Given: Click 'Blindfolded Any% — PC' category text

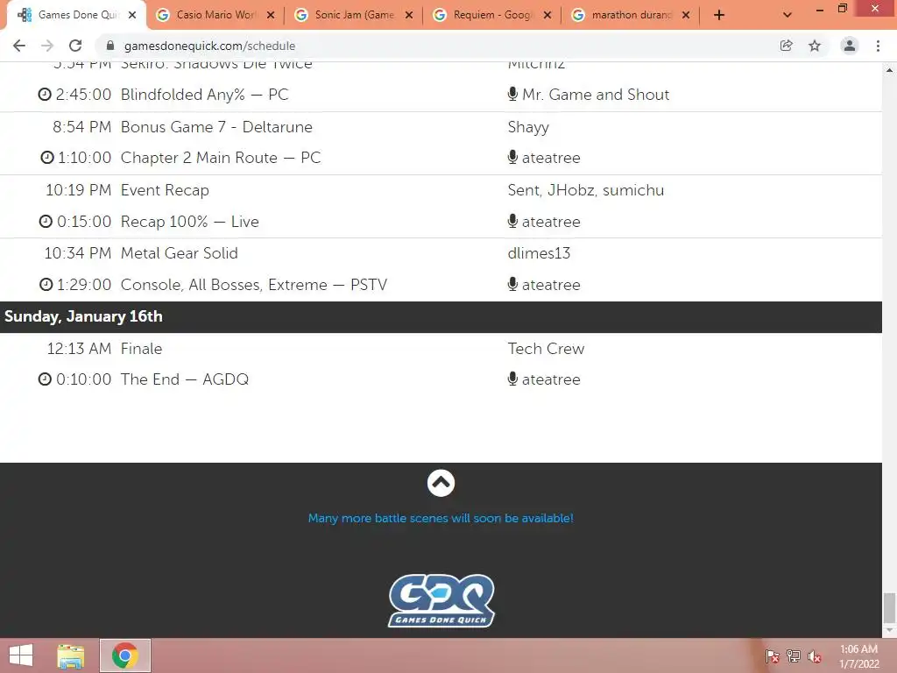Looking at the screenshot, I should coord(204,95).
